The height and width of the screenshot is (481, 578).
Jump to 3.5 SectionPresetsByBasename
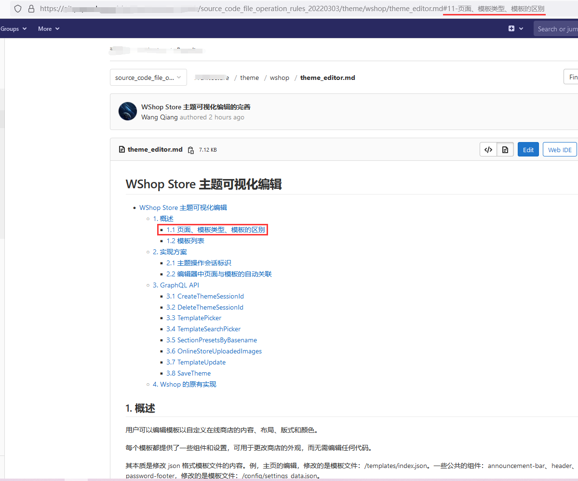tap(212, 340)
